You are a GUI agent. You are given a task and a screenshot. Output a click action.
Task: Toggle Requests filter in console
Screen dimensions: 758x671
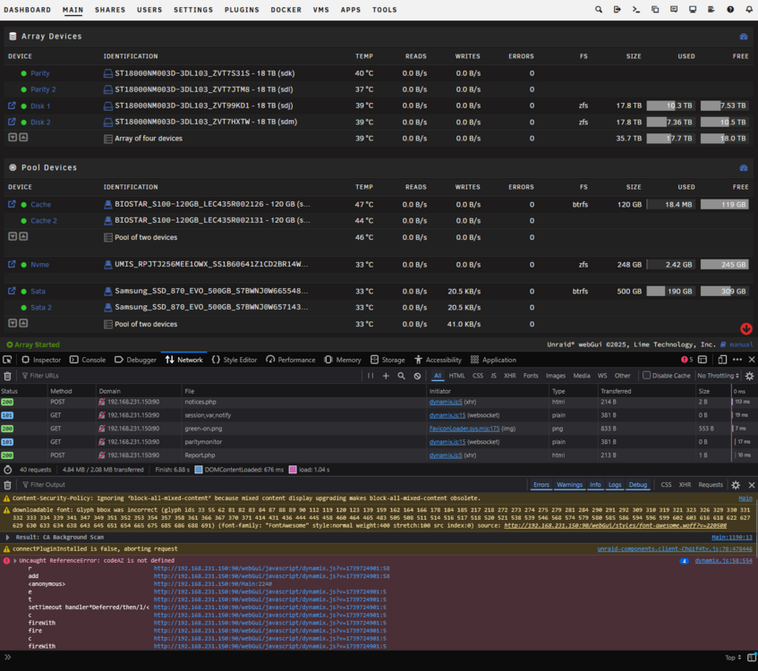(x=711, y=484)
